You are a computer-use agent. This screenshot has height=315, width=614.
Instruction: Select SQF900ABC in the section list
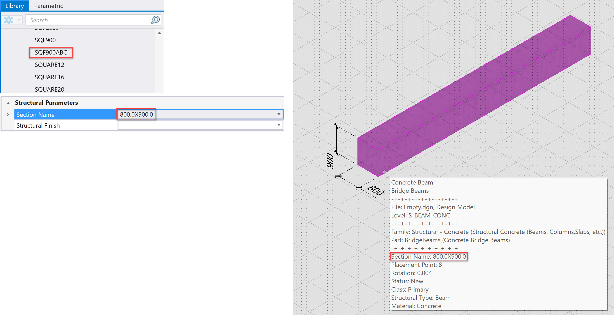tap(51, 52)
